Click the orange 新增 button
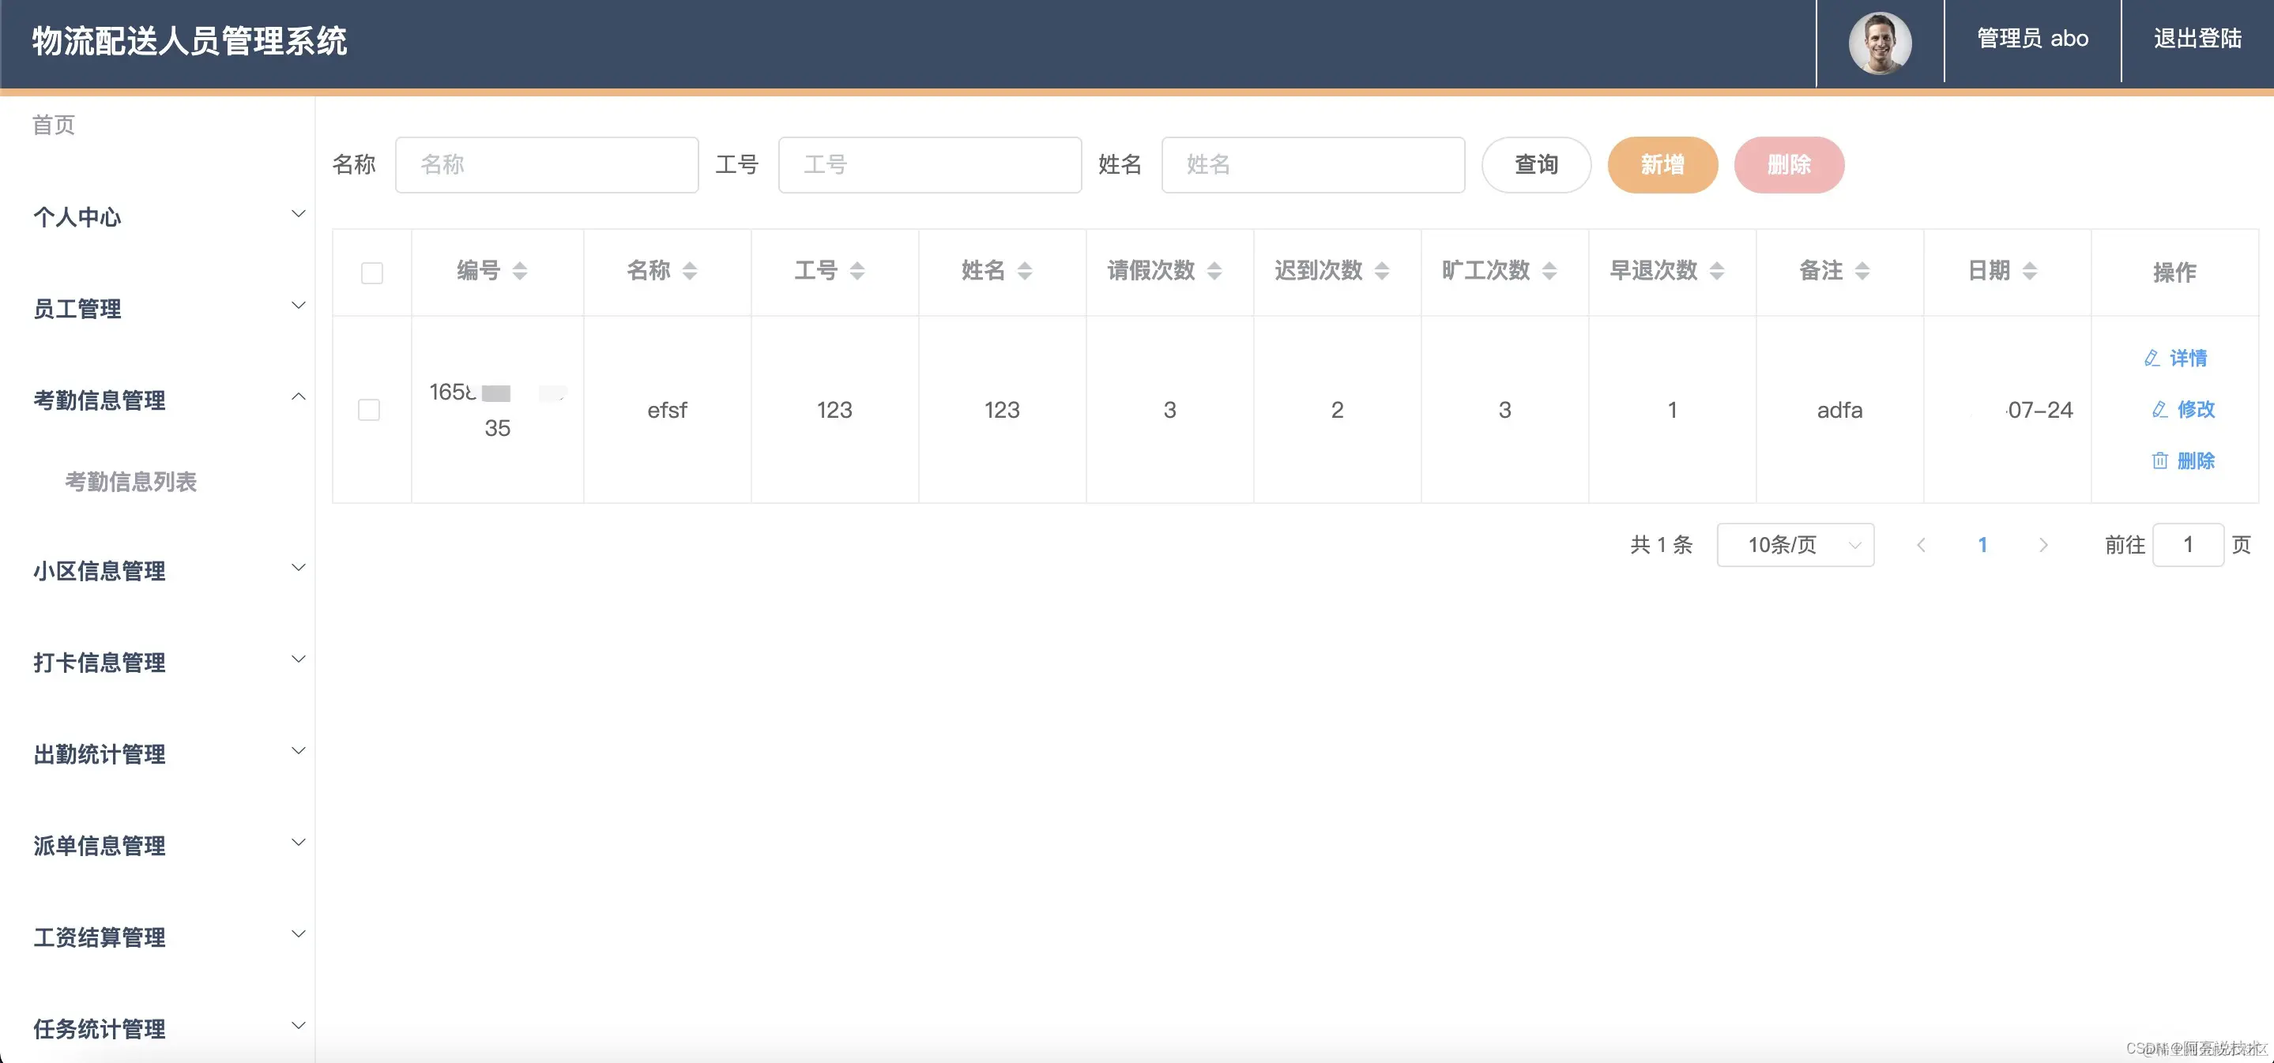This screenshot has height=1063, width=2274. (1662, 165)
